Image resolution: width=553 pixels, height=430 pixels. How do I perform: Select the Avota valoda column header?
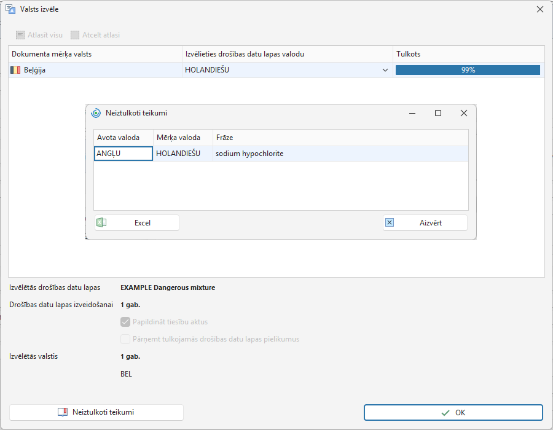pos(123,138)
